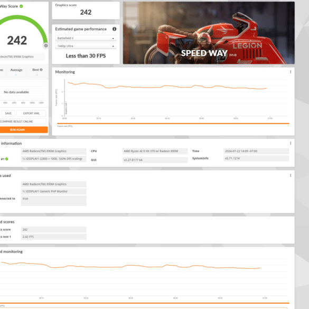The width and height of the screenshot is (309, 309).
Task: Click the 'No data available' text
Action: 16,92
